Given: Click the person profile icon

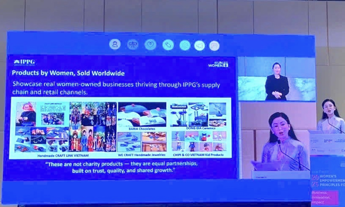Looking at the screenshot, I should 115,44.
